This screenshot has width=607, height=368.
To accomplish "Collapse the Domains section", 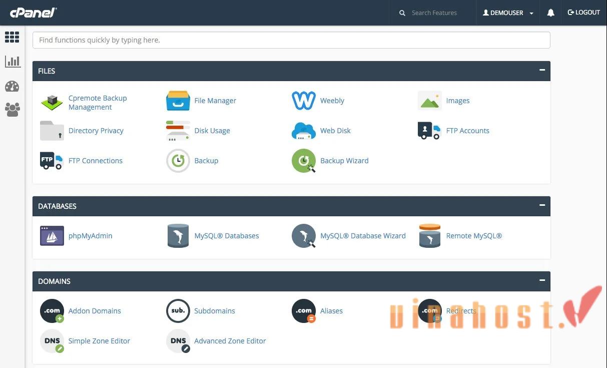I will click(x=542, y=280).
